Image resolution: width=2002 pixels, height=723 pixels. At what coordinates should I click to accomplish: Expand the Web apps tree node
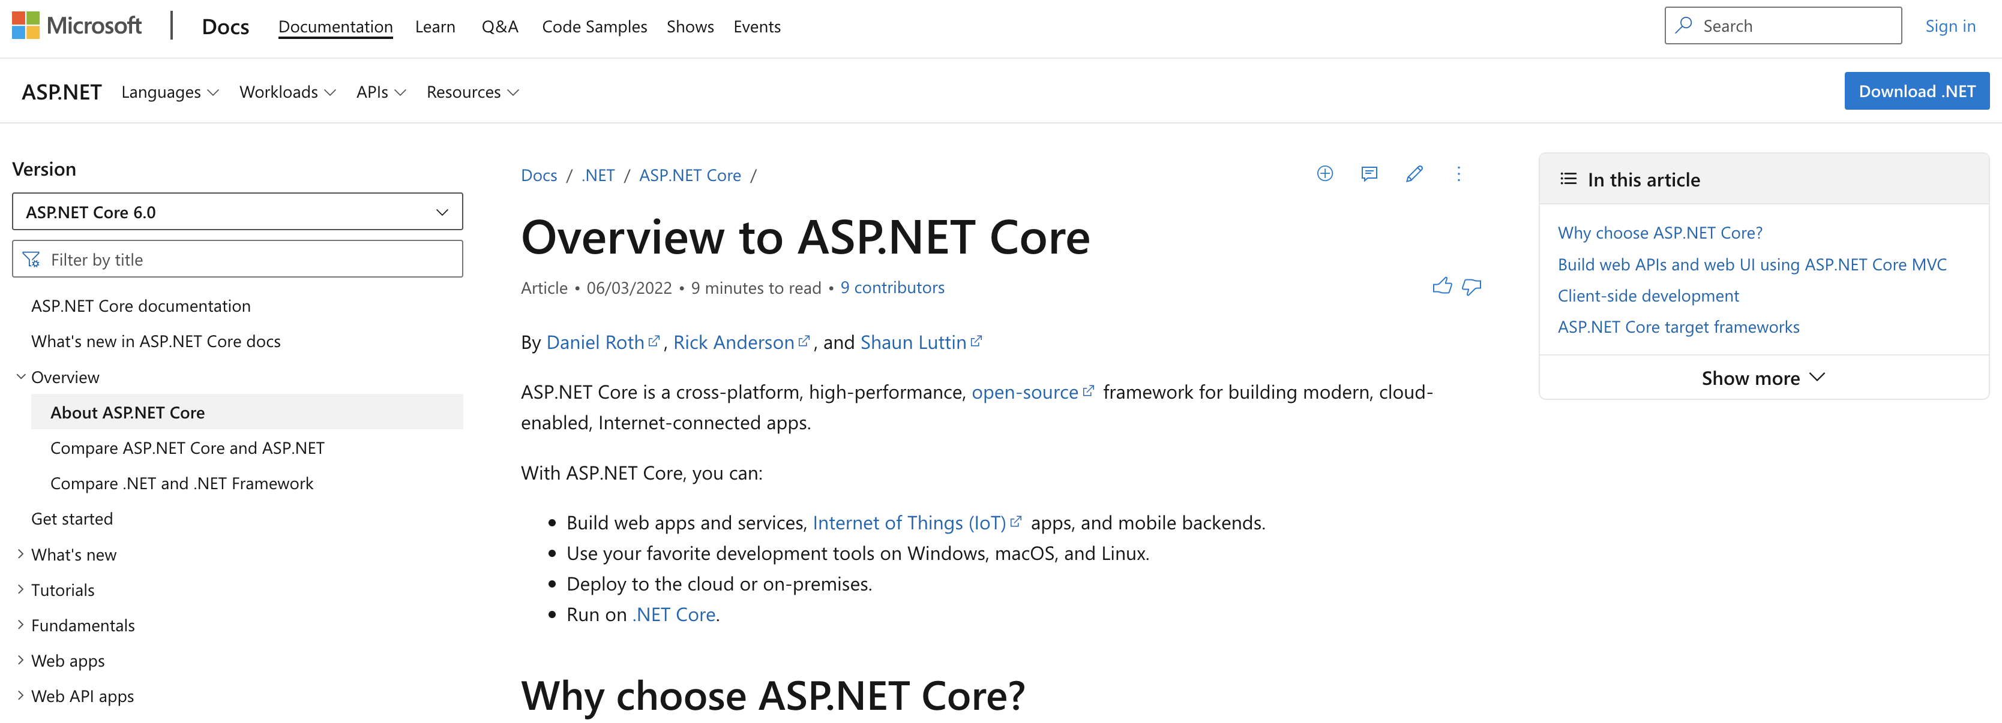coord(21,660)
